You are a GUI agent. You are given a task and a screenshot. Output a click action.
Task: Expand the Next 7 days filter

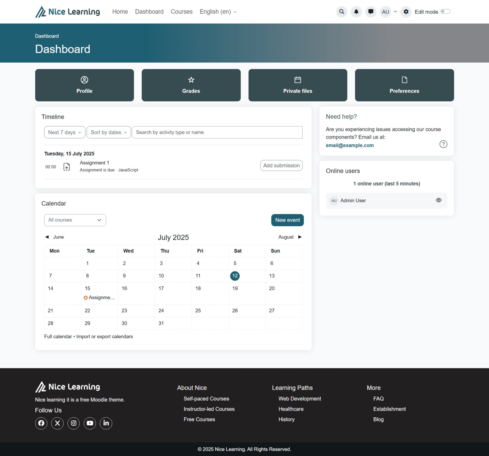(65, 132)
